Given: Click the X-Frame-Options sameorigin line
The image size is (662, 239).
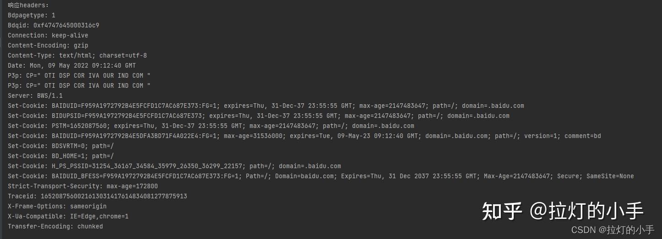Looking at the screenshot, I should click(x=57, y=207).
